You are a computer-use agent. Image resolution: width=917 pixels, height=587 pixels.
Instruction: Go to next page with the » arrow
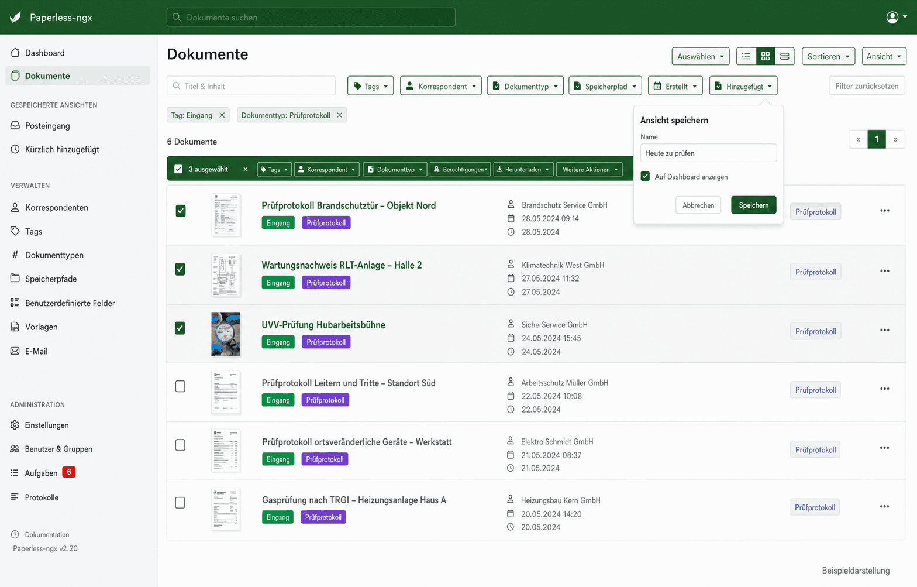tap(895, 139)
